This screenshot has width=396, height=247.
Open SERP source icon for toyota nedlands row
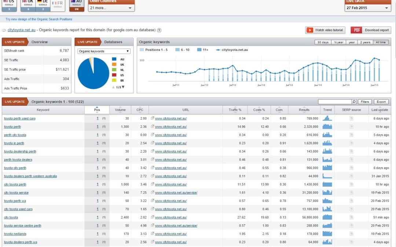(351, 234)
